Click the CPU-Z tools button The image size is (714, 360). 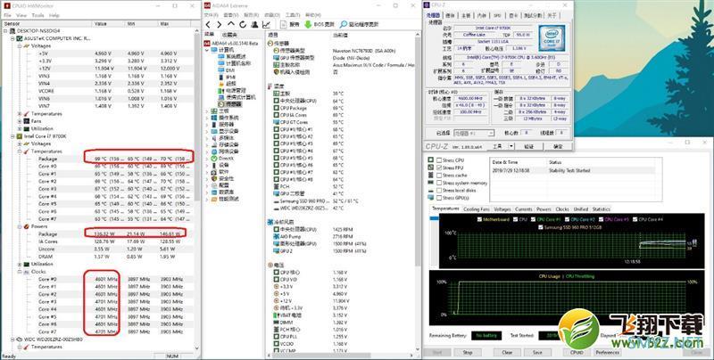pyautogui.click(x=497, y=147)
